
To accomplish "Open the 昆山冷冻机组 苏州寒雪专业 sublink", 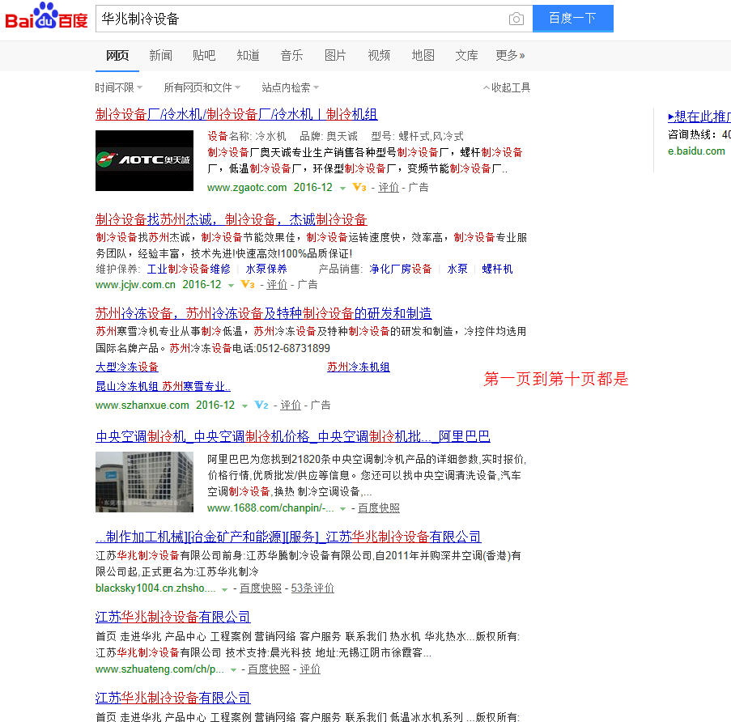I will [163, 386].
